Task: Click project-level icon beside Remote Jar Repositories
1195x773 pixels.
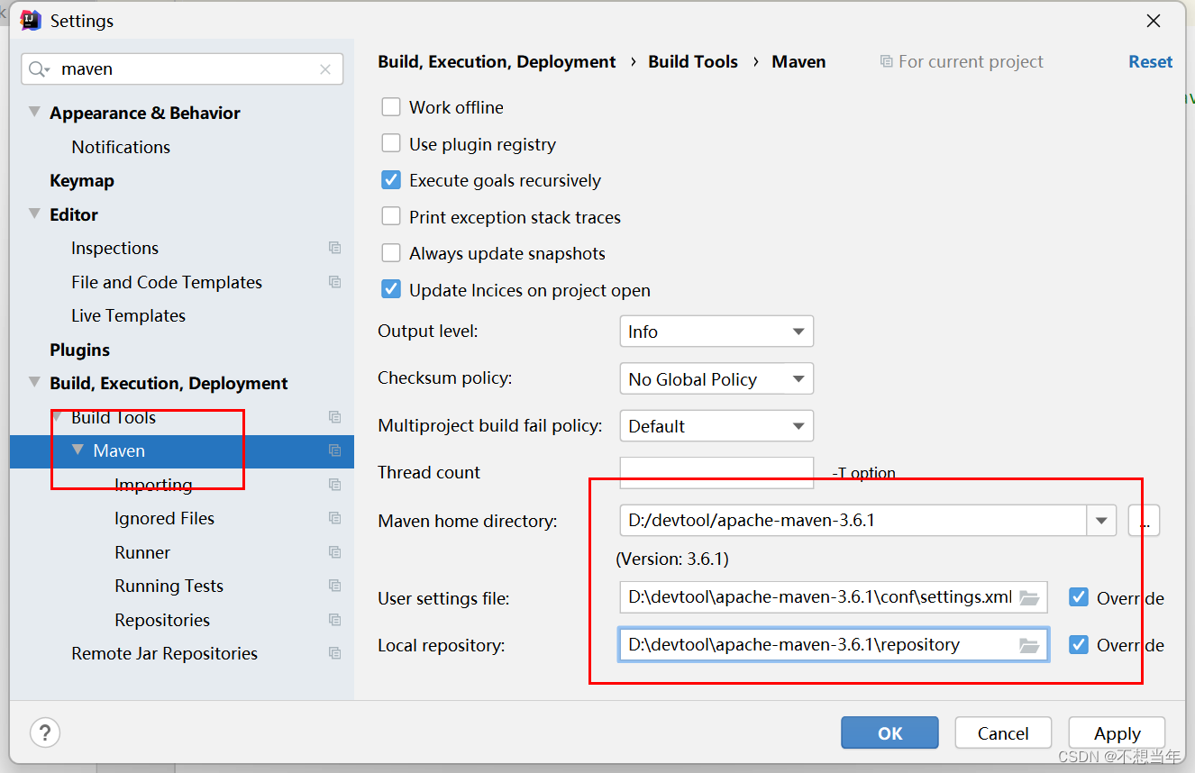Action: (335, 653)
